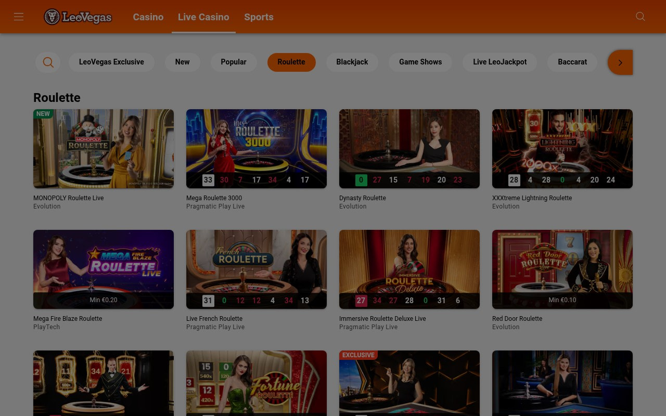666x416 pixels.
Task: Choose the Popular category pill
Action: click(x=234, y=62)
